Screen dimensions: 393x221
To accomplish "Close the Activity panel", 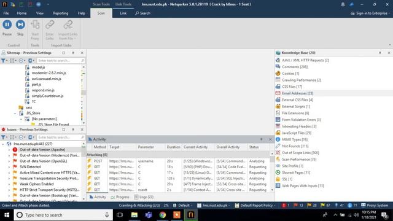I will [270, 139].
